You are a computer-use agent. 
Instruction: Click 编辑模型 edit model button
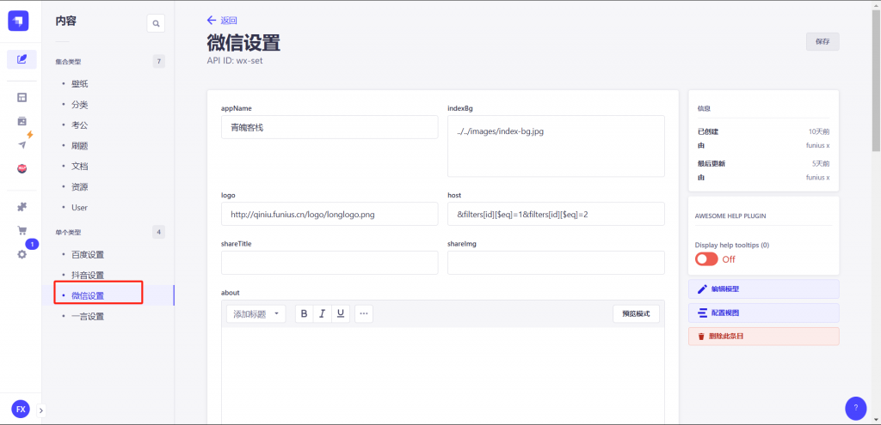764,289
